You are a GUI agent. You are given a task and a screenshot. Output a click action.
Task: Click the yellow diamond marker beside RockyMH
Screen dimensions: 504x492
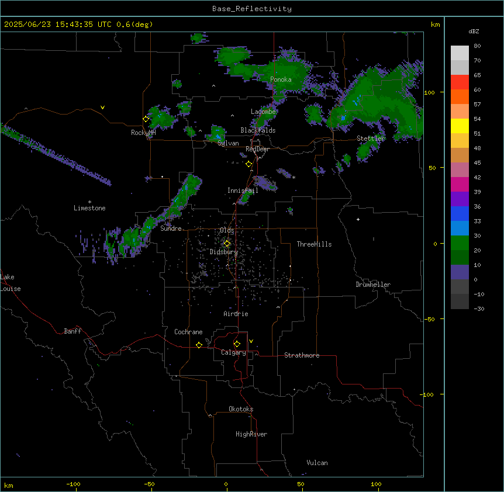pyautogui.click(x=146, y=119)
